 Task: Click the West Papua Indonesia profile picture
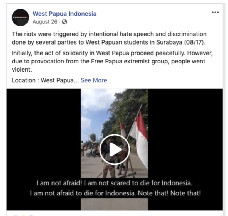click(20, 18)
